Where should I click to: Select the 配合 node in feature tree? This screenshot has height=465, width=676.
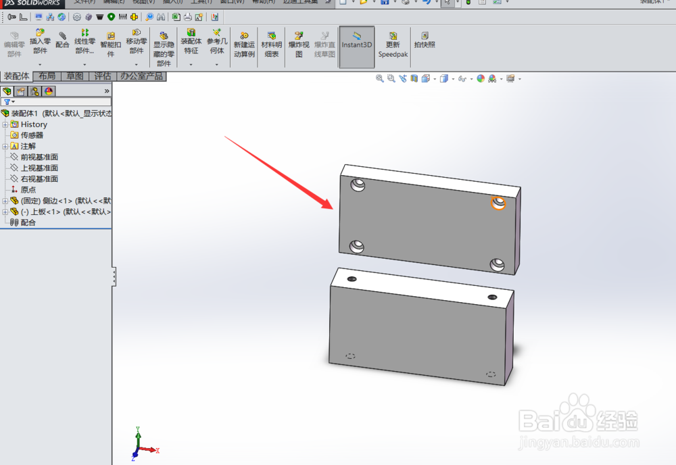click(x=27, y=222)
